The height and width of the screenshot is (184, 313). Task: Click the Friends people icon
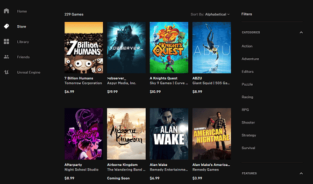pyautogui.click(x=7, y=57)
